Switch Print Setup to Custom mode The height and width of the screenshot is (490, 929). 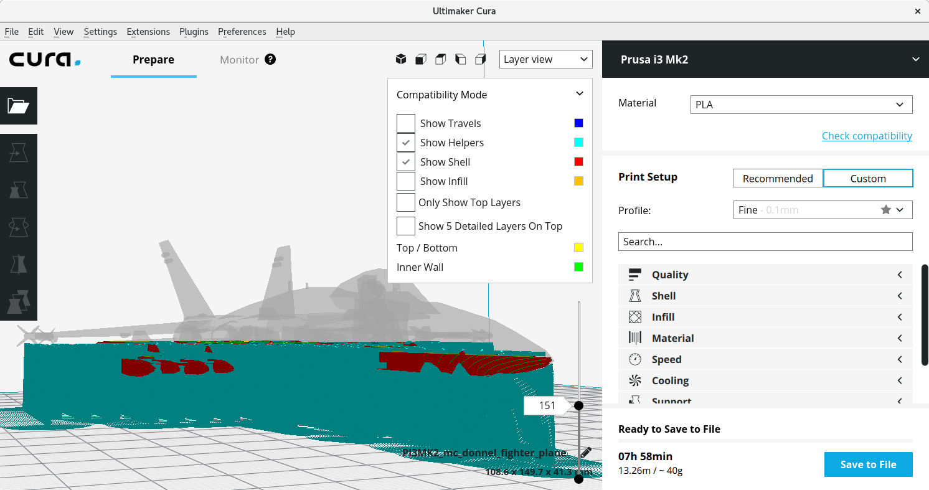click(868, 178)
